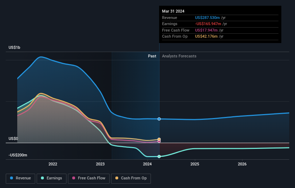Click the US$0 y-axis label
This screenshot has height=188, width=295.
click(13, 138)
